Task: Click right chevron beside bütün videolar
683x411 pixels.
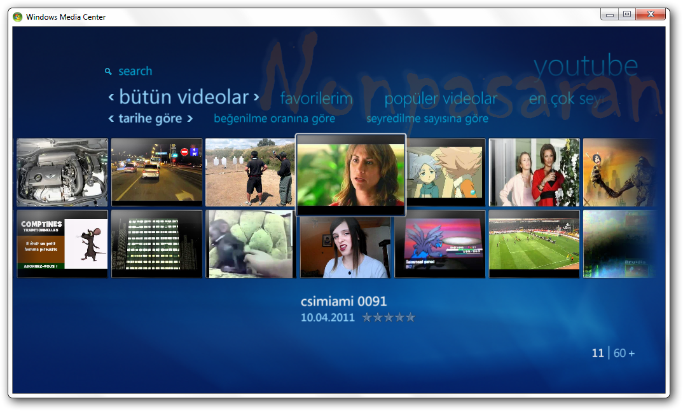Action: tap(256, 97)
